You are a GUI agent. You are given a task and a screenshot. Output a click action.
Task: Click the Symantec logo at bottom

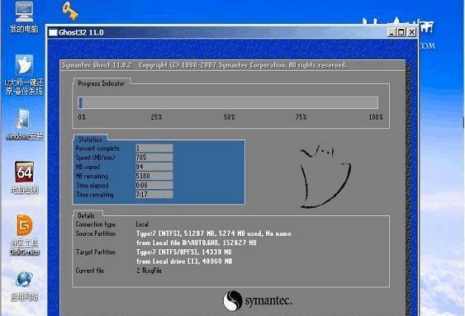(258, 300)
